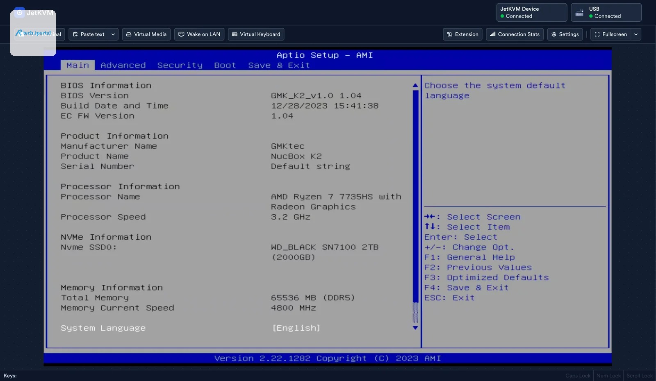Click the EC FW Version label
The width and height of the screenshot is (656, 381).
98,116
